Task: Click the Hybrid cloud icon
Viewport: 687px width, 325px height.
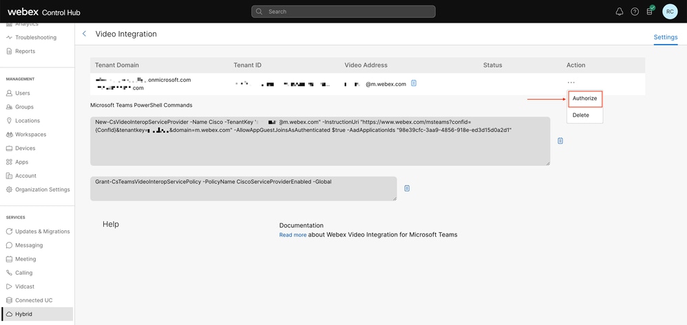Action: pos(9,314)
